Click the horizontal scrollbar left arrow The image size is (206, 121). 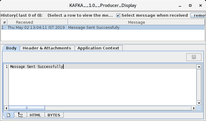pyautogui.click(x=6, y=108)
